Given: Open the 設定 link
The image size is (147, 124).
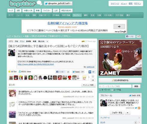Looking at the screenshot, I should tap(130, 4).
